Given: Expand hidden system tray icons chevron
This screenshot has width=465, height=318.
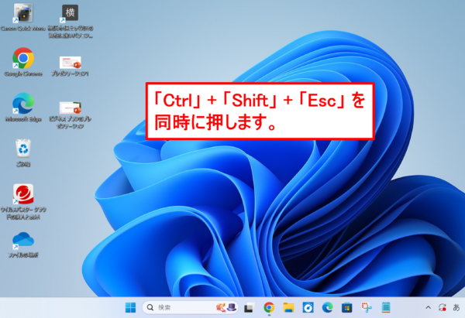Looking at the screenshot, I should click(429, 307).
